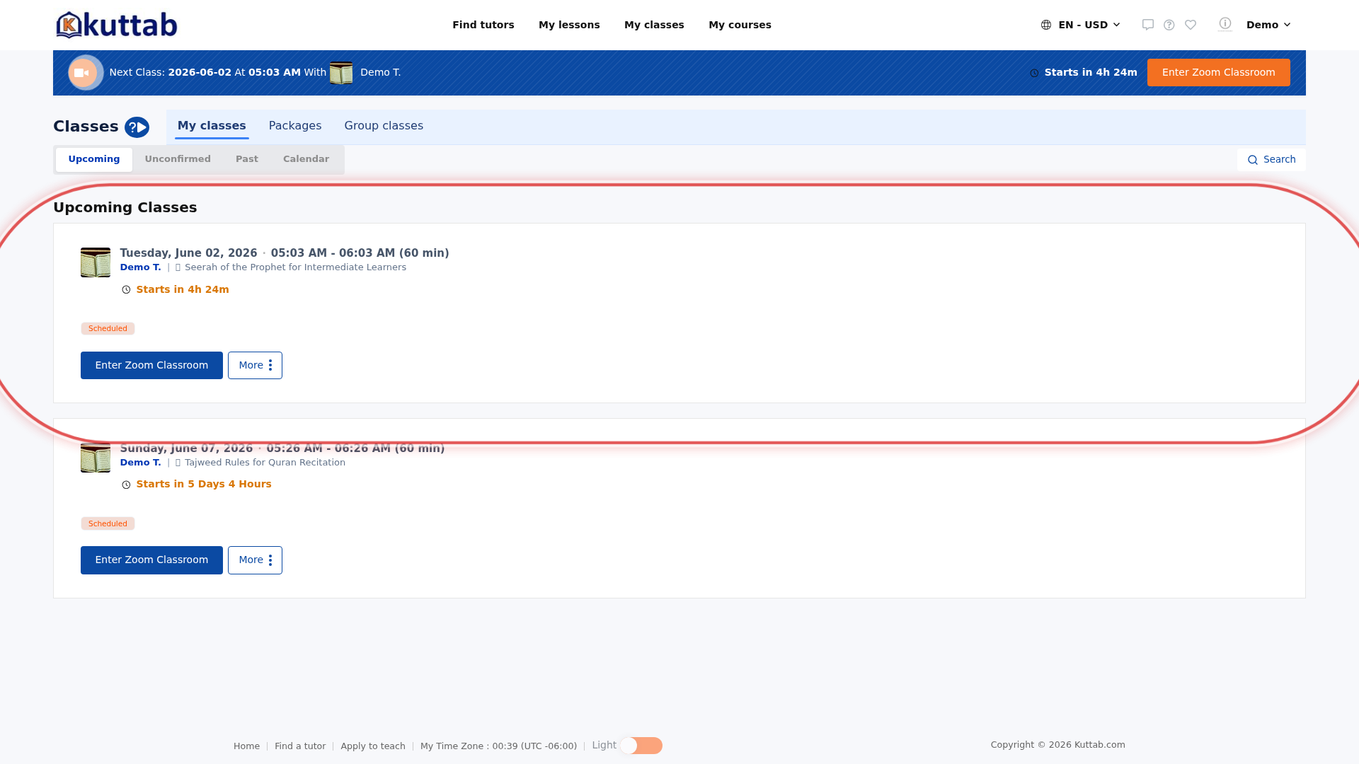Join the Tajweed class Zoom classroom
This screenshot has height=764, width=1359.
[x=151, y=560]
